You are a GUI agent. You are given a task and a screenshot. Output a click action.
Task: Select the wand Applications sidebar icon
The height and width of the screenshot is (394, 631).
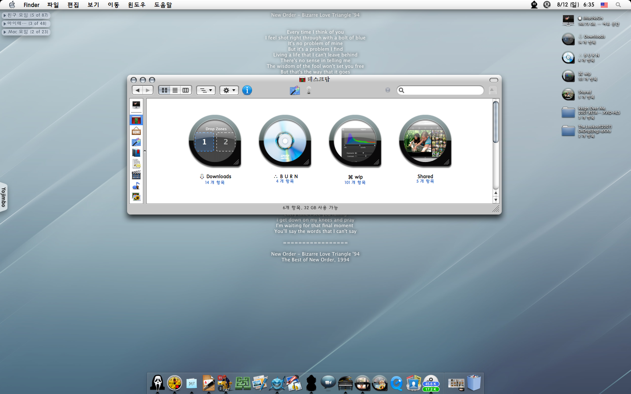(x=136, y=142)
